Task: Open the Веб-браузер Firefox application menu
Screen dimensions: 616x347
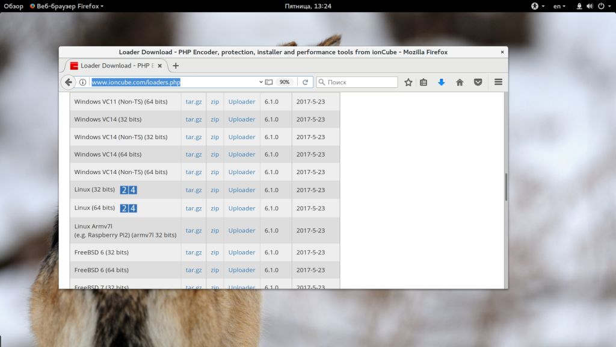Action: (x=67, y=6)
